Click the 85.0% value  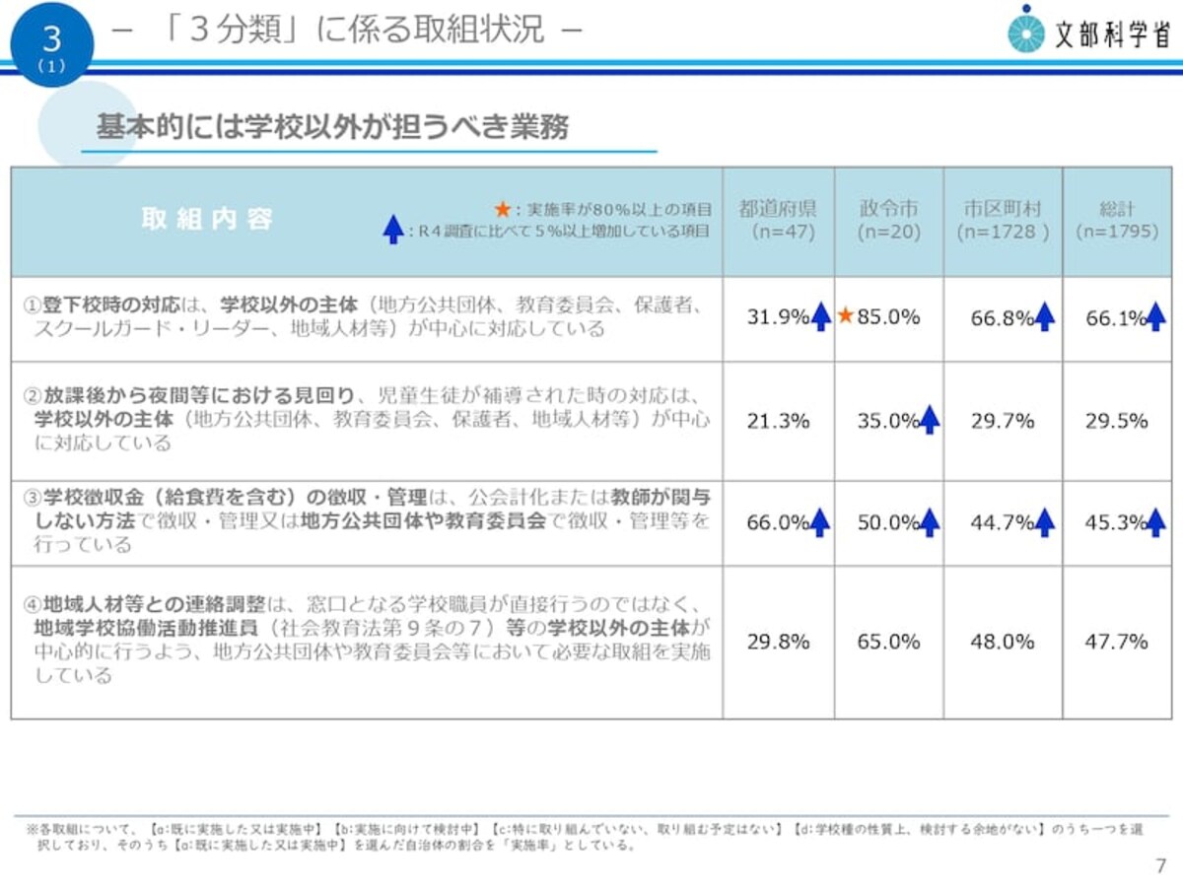click(888, 317)
